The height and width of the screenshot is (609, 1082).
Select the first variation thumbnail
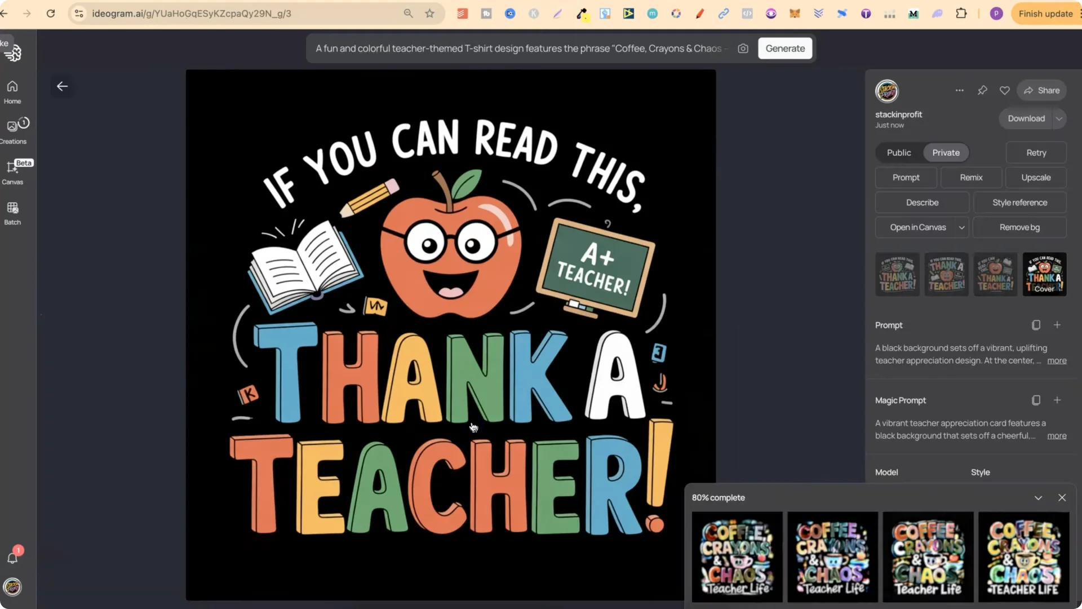pyautogui.click(x=897, y=274)
